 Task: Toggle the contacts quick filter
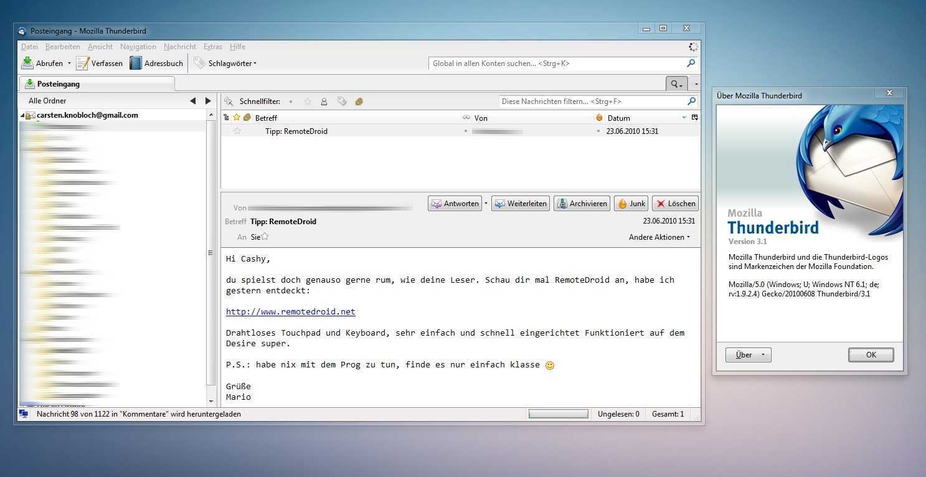tap(324, 102)
